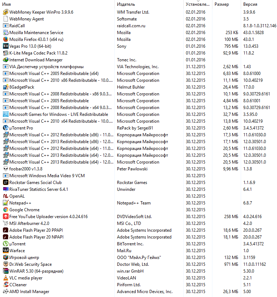
Task: Click the Adobe Flash Player 20 NPAPI icon
Action: click(x=6, y=237)
